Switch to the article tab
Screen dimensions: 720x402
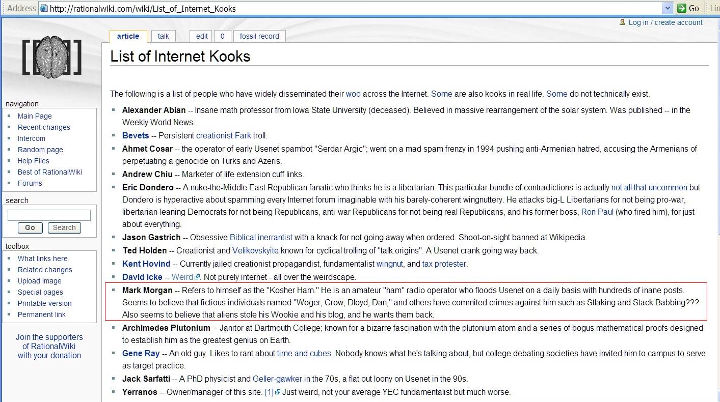(x=128, y=36)
